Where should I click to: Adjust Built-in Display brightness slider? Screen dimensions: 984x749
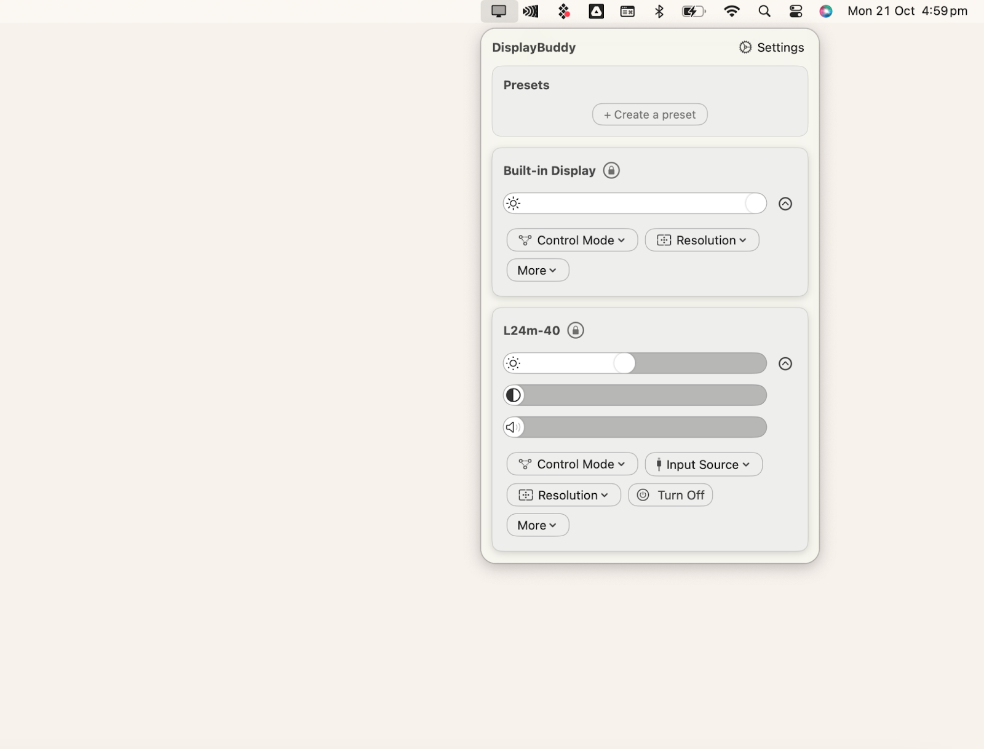pos(635,204)
